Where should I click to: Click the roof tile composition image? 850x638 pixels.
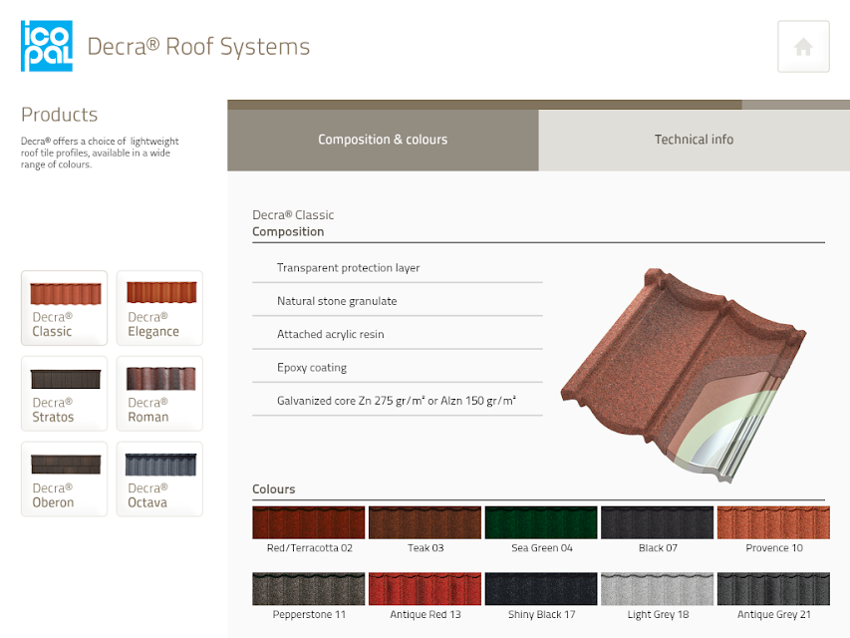pyautogui.click(x=683, y=375)
